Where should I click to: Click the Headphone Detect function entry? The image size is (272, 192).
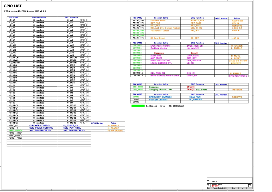(x=159, y=31)
